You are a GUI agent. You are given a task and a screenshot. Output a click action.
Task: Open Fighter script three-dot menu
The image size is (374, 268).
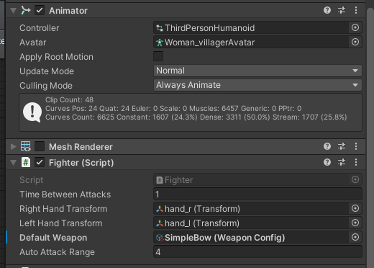coord(356,162)
